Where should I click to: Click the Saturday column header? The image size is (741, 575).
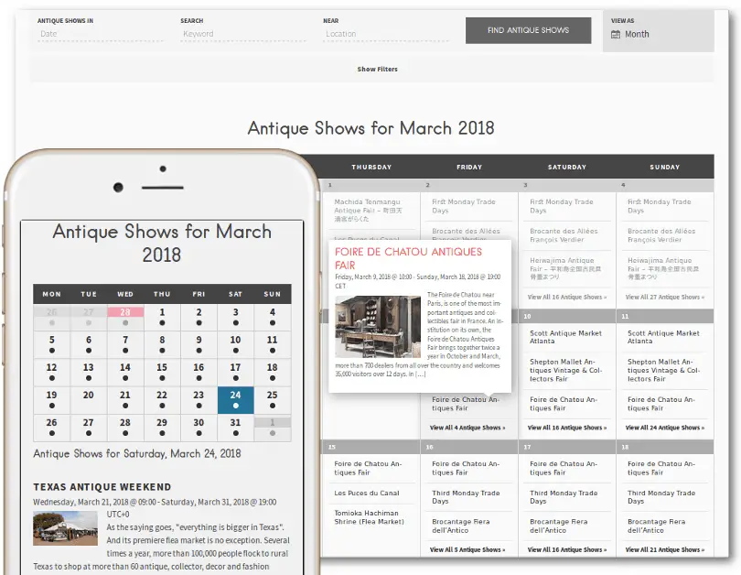566,167
